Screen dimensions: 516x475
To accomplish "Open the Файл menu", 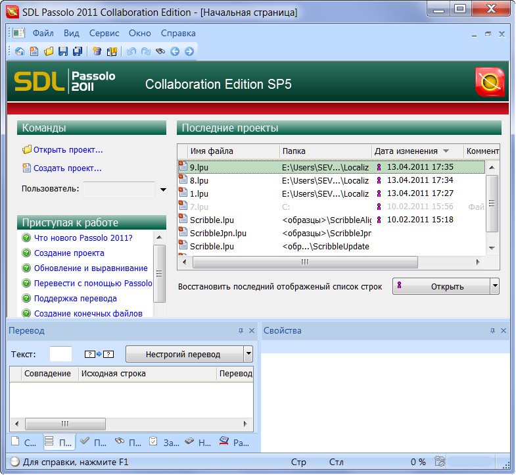I will pos(43,34).
